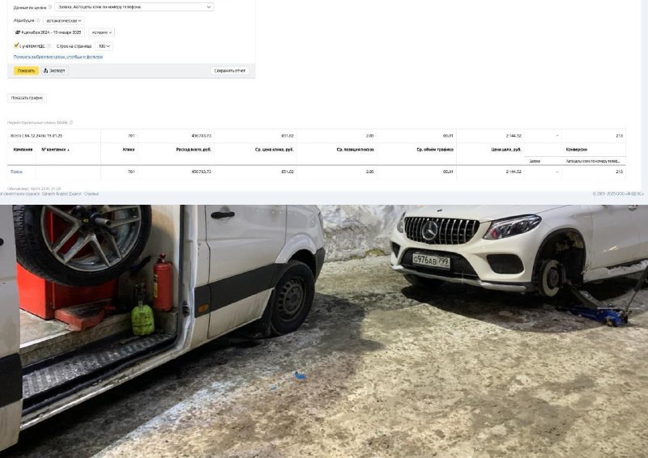
Task: Click 'Ср. цена клика, руб.' column header
Action: (274, 150)
